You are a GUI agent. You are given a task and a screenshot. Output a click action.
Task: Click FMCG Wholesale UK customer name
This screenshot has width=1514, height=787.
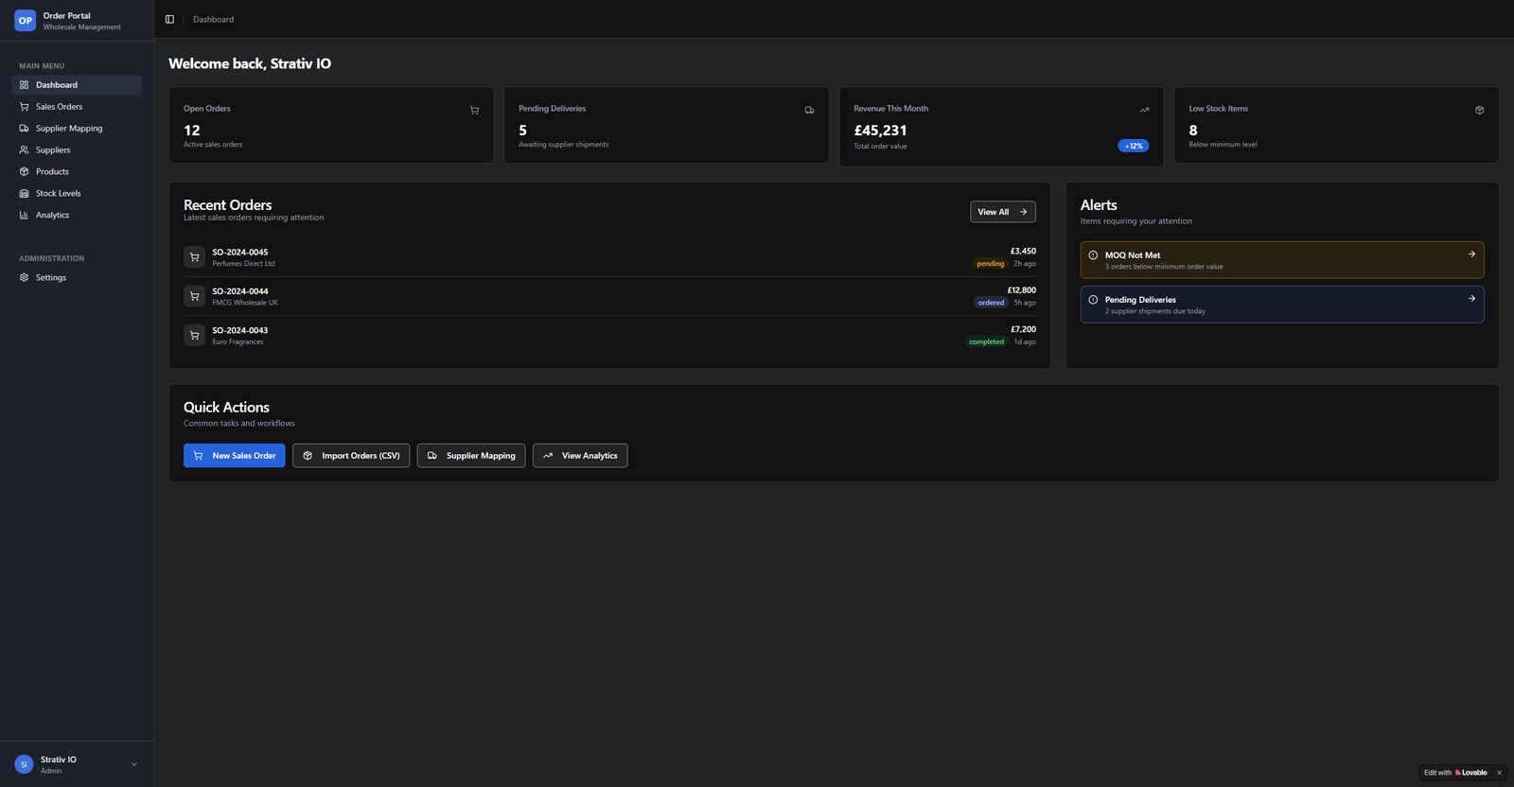point(245,303)
